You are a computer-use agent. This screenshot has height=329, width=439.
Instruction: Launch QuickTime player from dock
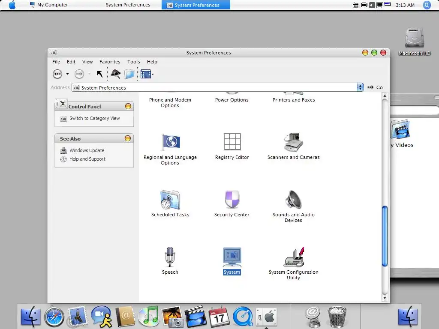point(243,317)
